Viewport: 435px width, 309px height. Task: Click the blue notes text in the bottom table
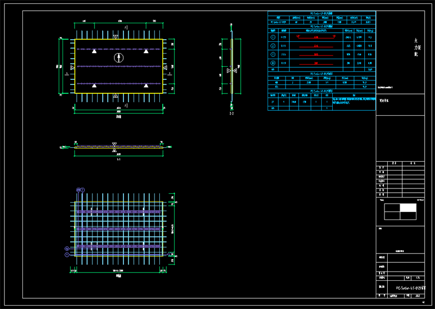point(354,100)
